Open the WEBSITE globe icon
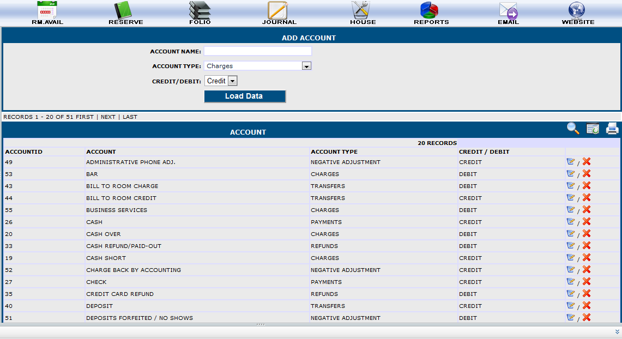 coord(578,13)
